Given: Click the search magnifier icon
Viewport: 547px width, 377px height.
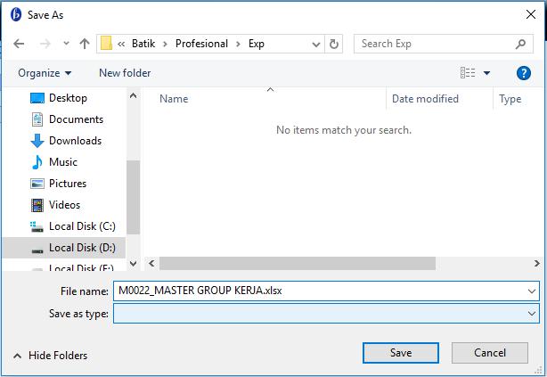Looking at the screenshot, I should [522, 44].
